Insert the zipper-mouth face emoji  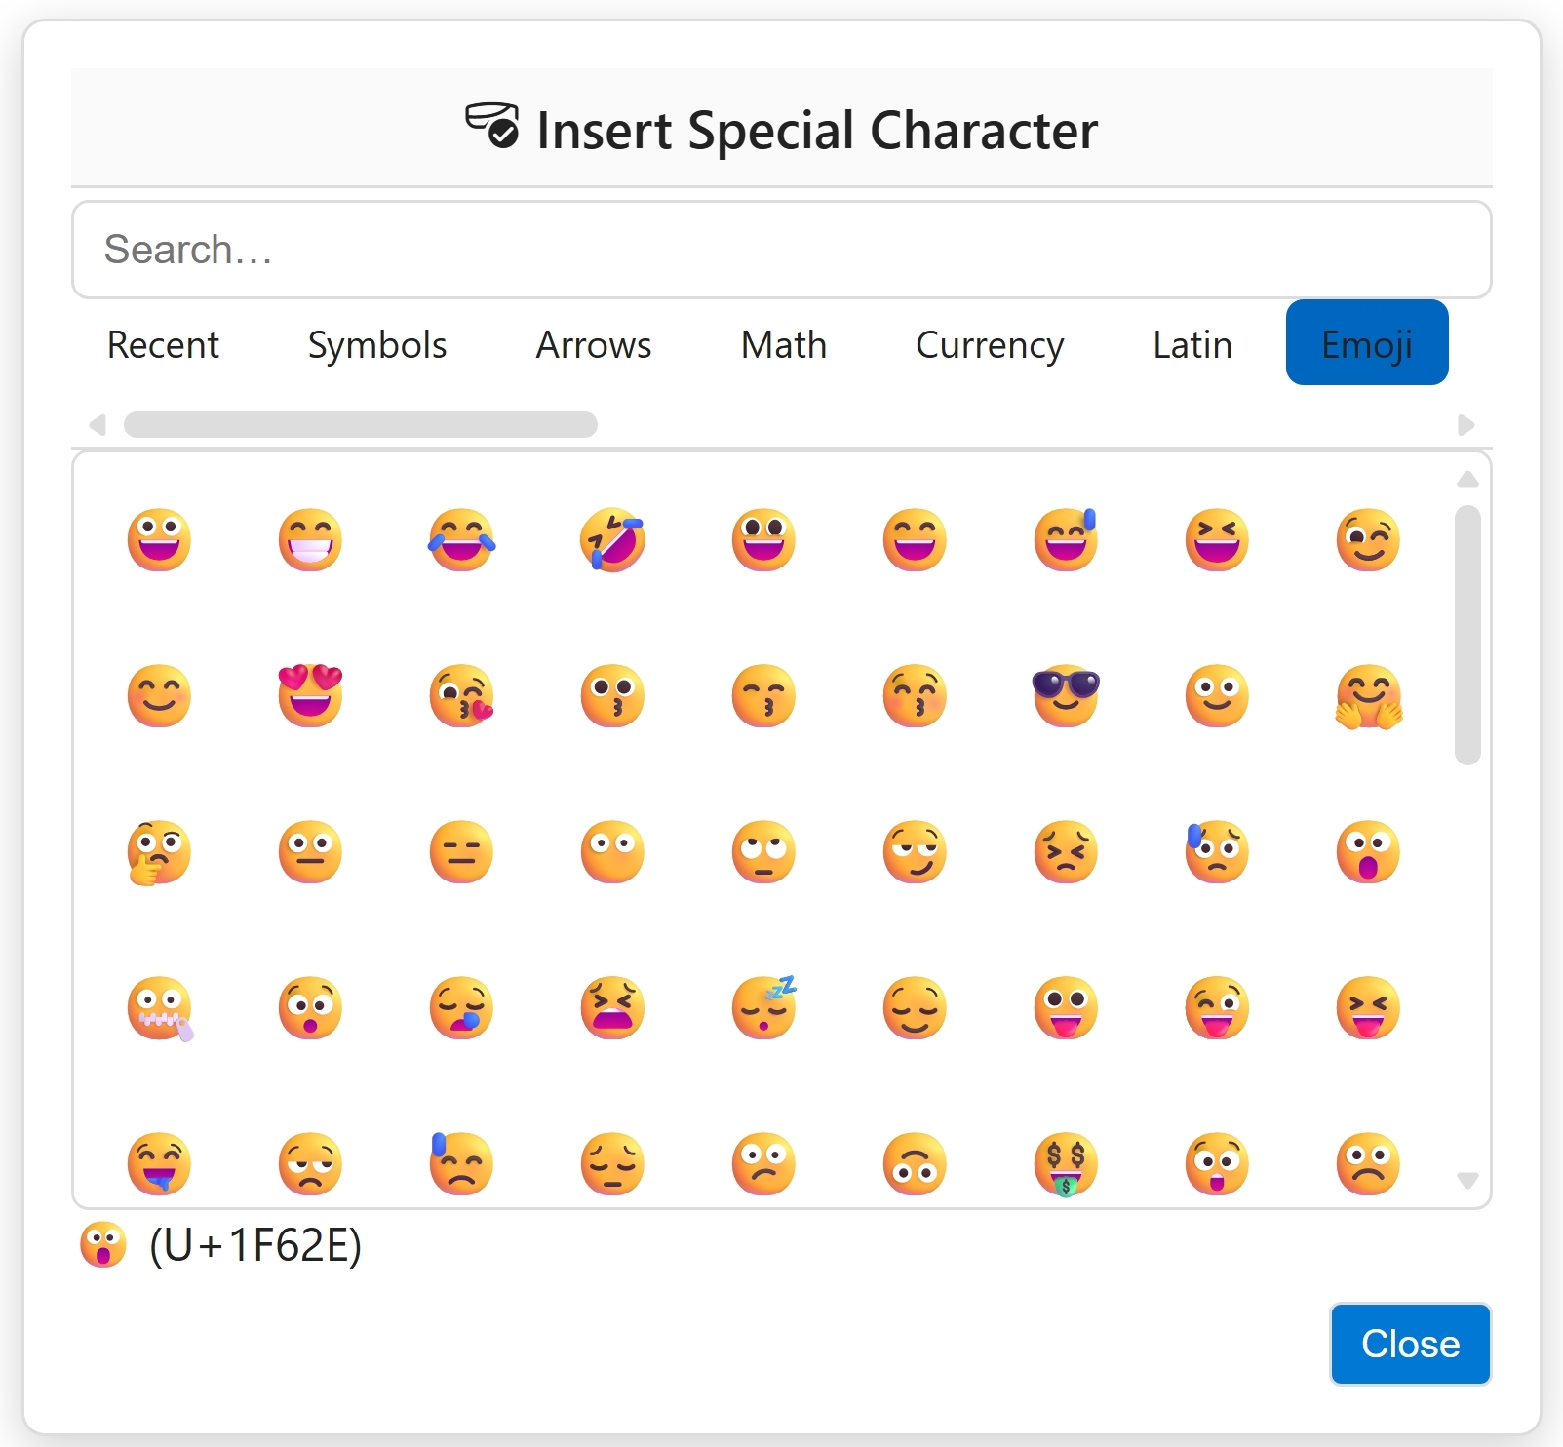click(159, 1007)
